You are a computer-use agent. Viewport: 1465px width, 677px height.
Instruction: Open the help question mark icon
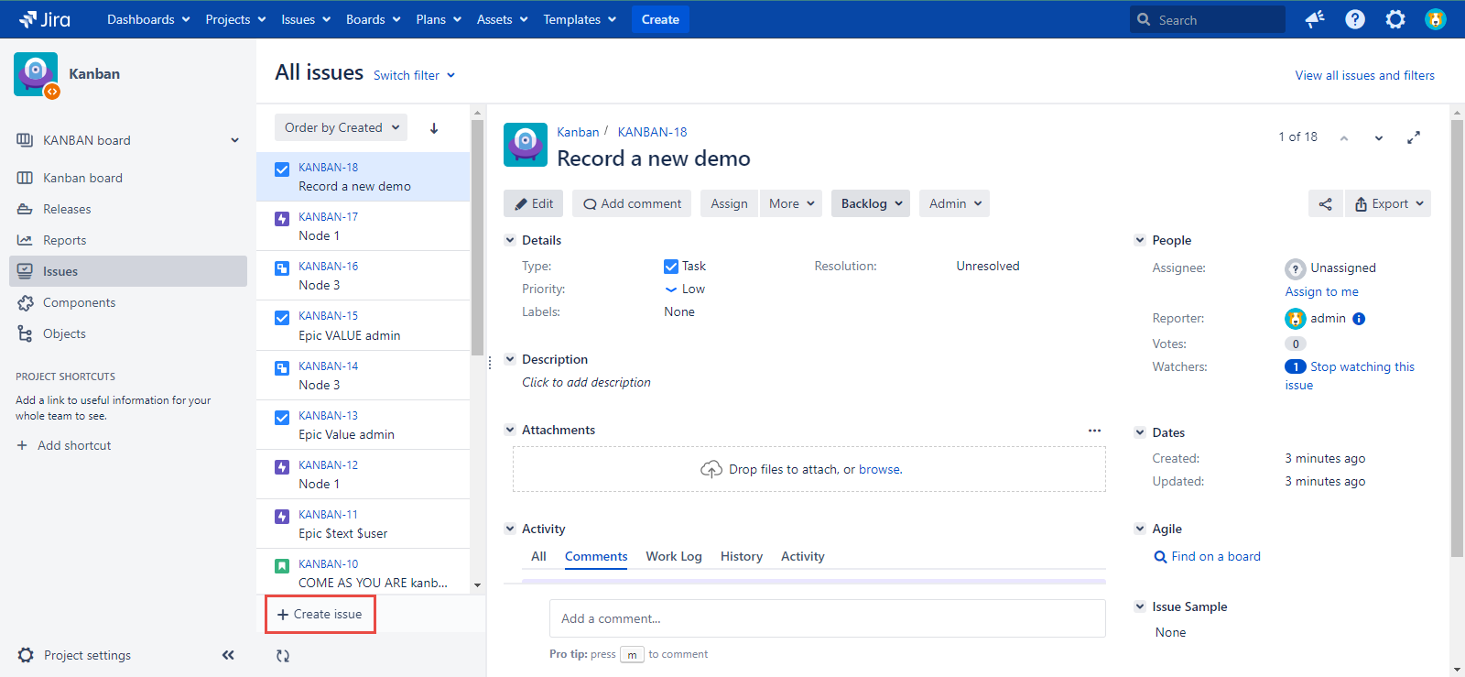click(x=1355, y=19)
